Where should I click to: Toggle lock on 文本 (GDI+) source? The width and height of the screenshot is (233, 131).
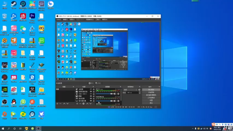(x=93, y=94)
